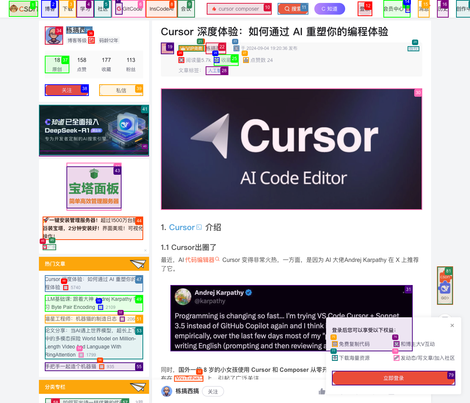Close the login benefits popup
This screenshot has width=470, height=403.
(452, 325)
